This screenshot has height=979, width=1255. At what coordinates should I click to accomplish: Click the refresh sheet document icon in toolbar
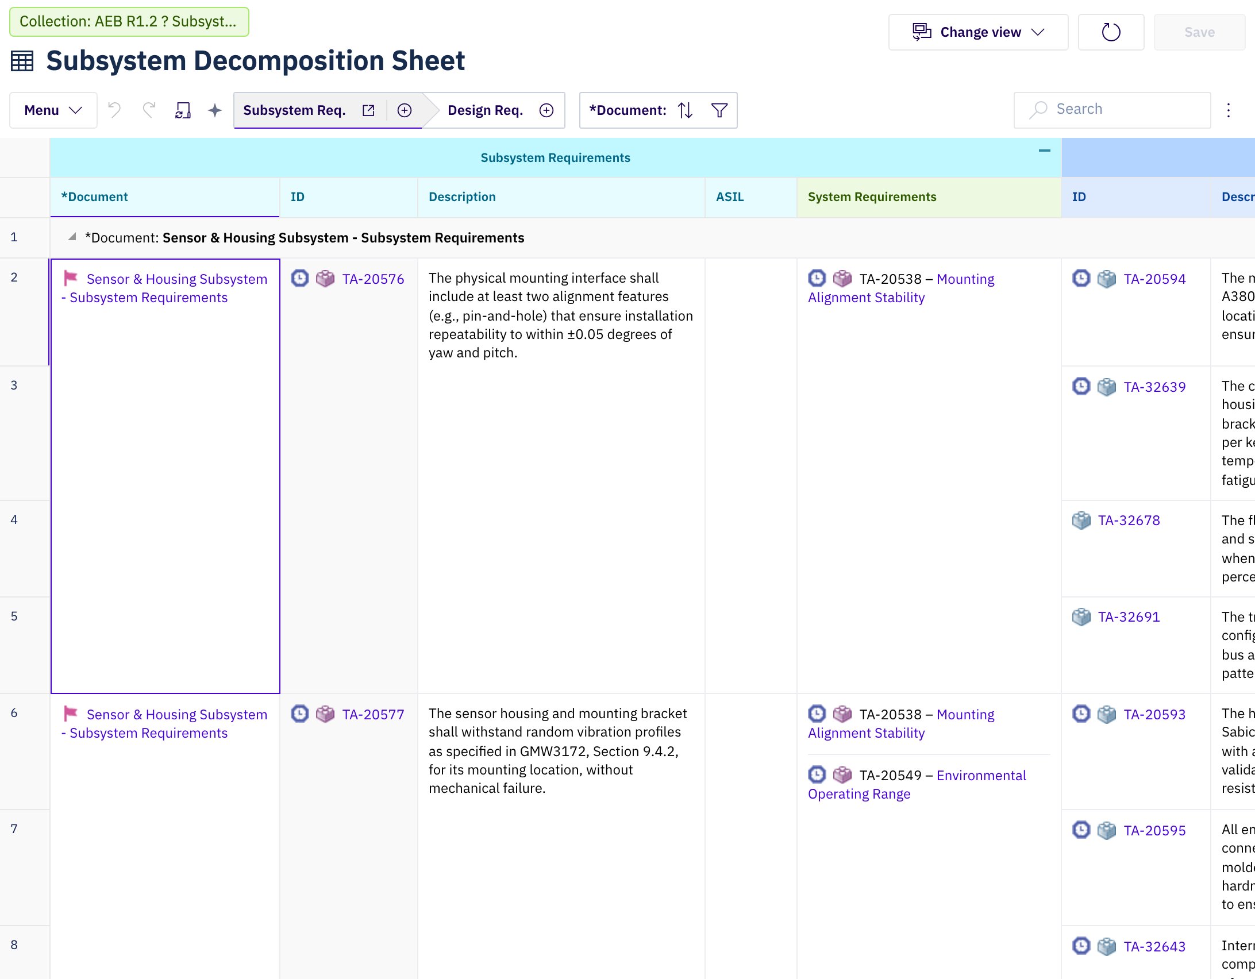tap(183, 110)
